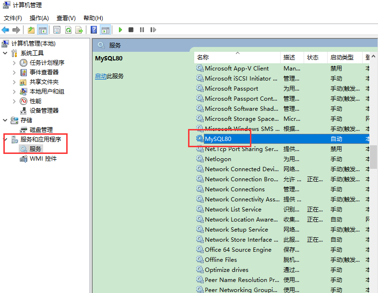The image size is (378, 293).
Task: Select Network Connections service
Action: click(x=282, y=189)
